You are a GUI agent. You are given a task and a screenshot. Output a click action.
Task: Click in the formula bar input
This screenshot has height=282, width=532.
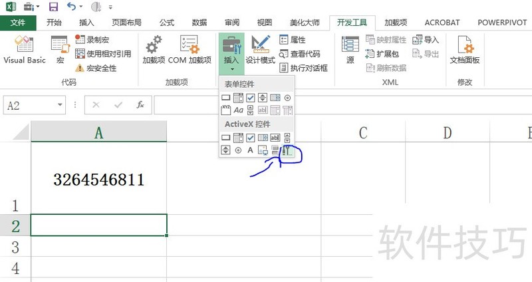point(342,105)
